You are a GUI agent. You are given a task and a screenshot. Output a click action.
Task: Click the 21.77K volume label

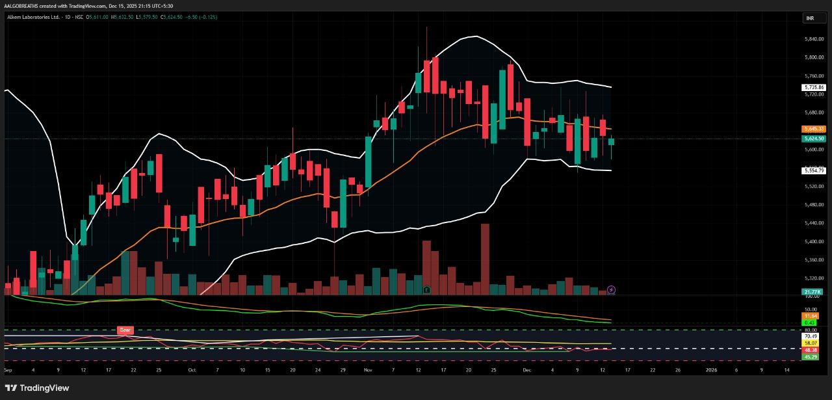click(812, 292)
